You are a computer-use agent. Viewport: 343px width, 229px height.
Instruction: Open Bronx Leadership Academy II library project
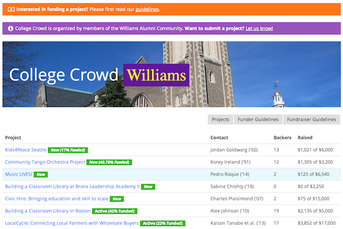(x=72, y=187)
